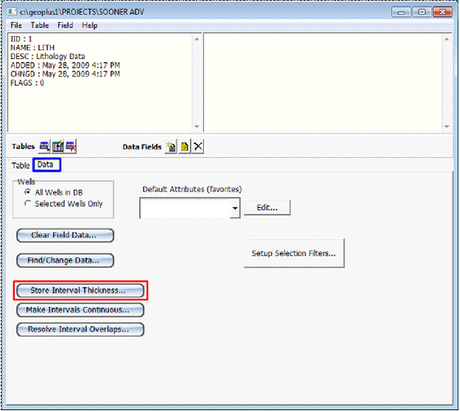
Task: Click the edit table icon
Action: pyautogui.click(x=58, y=146)
